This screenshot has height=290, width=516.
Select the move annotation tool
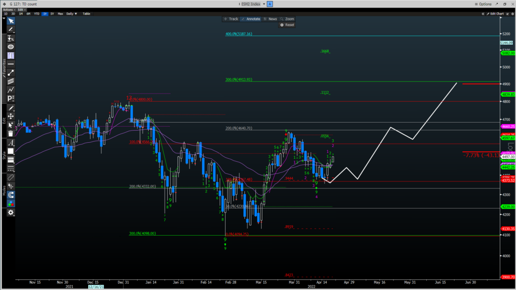click(11, 117)
